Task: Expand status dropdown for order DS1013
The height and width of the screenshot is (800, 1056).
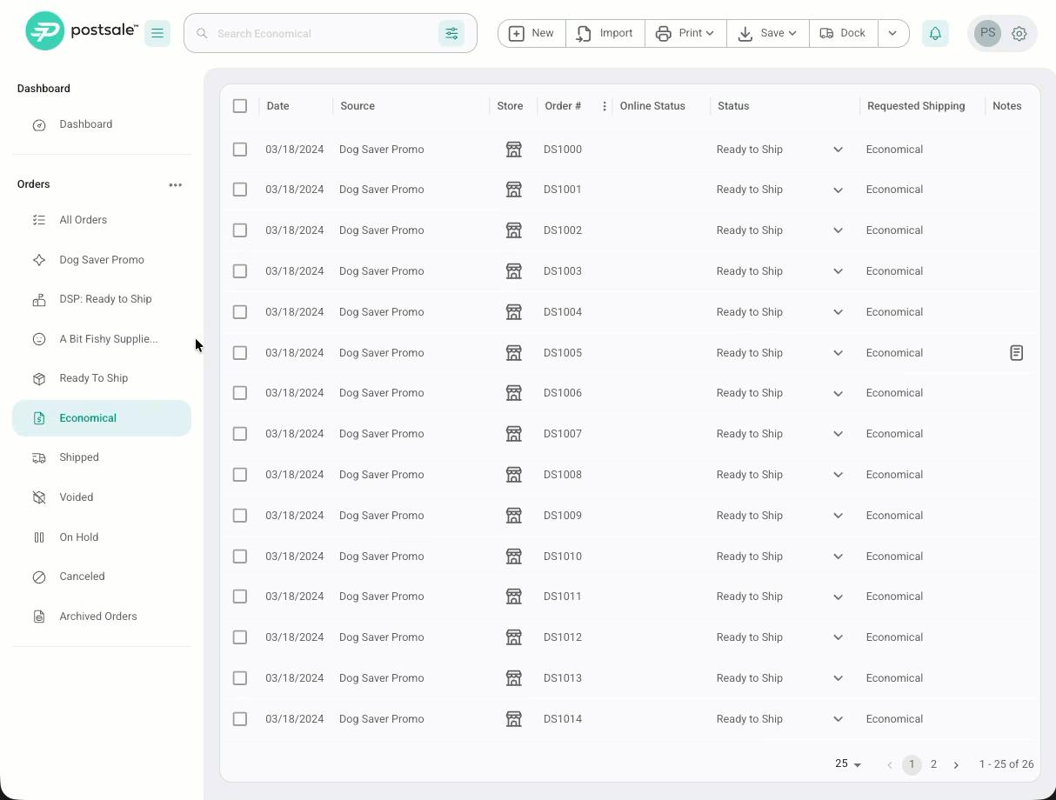Action: 838,678
